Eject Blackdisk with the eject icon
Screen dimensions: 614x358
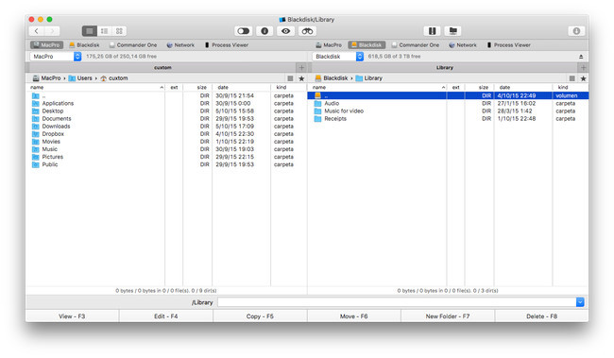click(x=581, y=57)
